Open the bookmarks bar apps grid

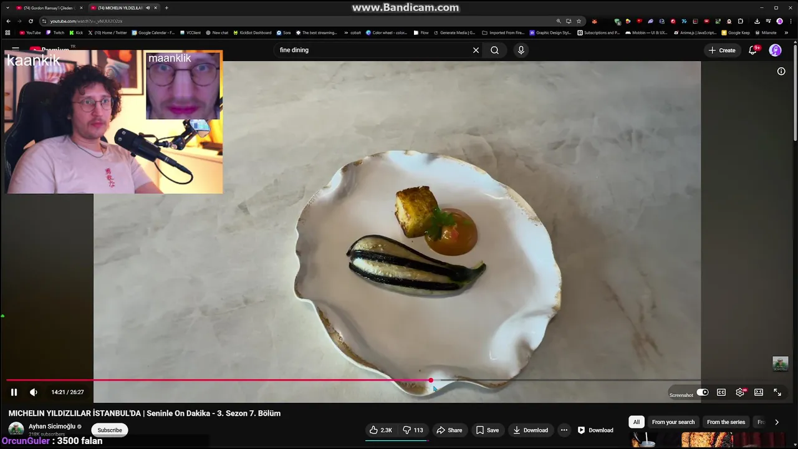click(x=7, y=32)
